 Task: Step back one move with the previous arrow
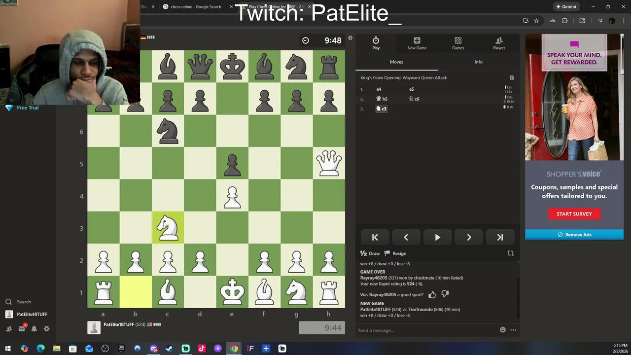click(x=406, y=237)
